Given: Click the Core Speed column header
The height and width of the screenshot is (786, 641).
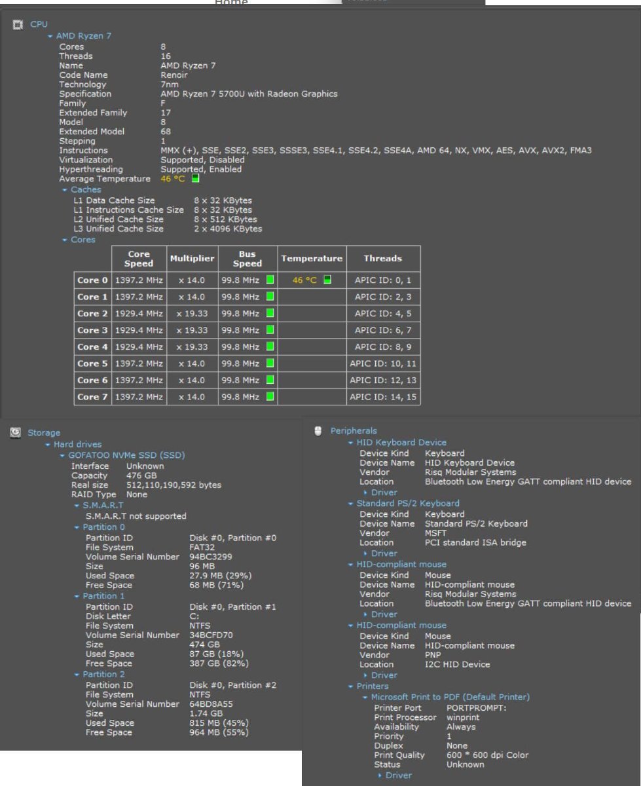Looking at the screenshot, I should (x=139, y=259).
